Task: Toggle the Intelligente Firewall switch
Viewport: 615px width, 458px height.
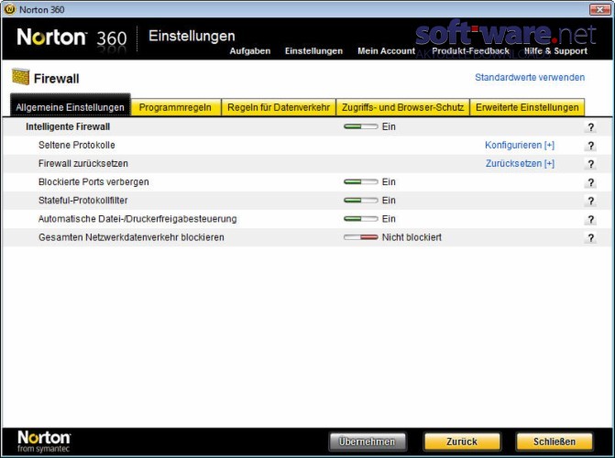Action: pos(360,126)
